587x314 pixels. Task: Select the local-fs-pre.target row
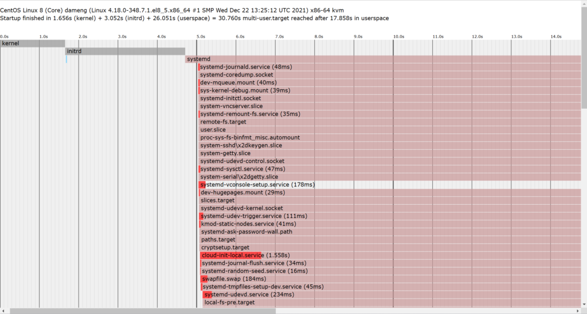click(229, 303)
